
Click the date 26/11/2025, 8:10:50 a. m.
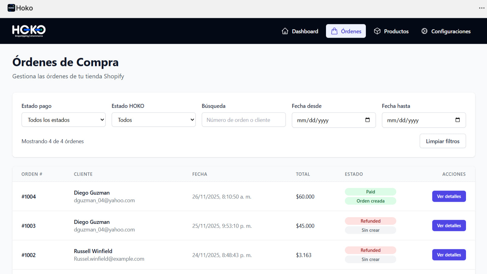tap(222, 197)
